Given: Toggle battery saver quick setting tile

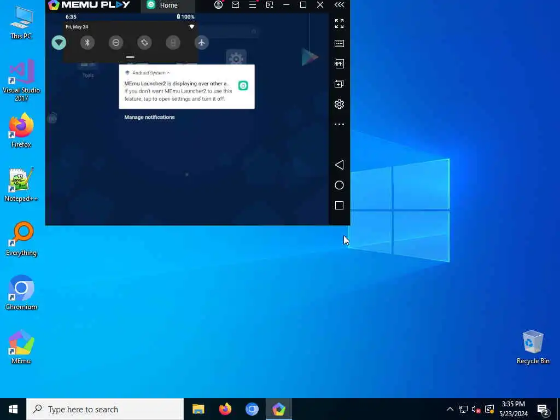Looking at the screenshot, I should (x=173, y=43).
